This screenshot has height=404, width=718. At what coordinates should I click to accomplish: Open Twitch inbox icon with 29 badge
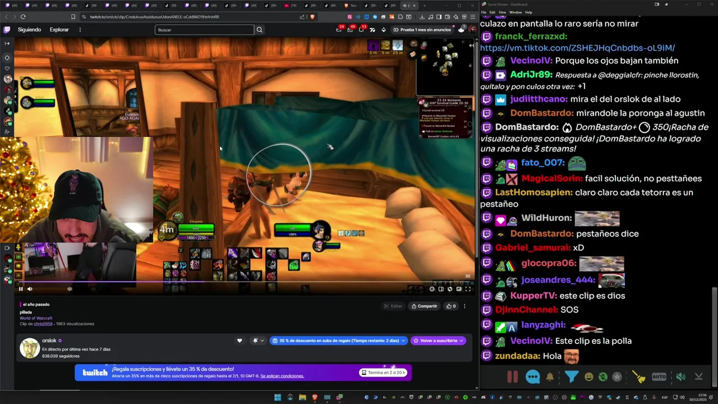coord(339,30)
